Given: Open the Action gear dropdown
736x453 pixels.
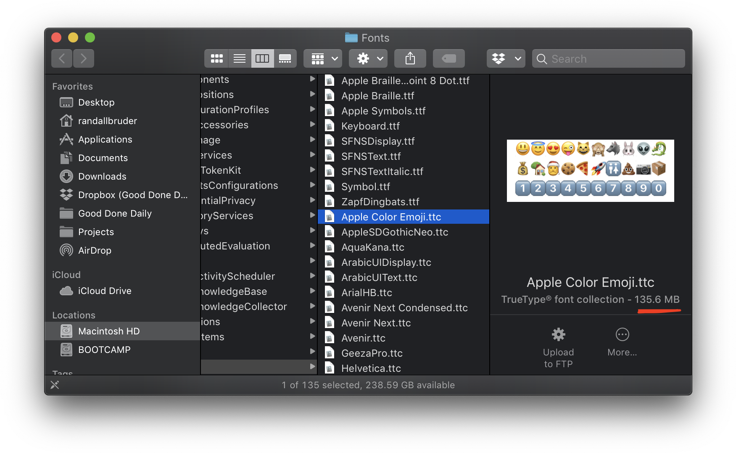Looking at the screenshot, I should pyautogui.click(x=368, y=58).
